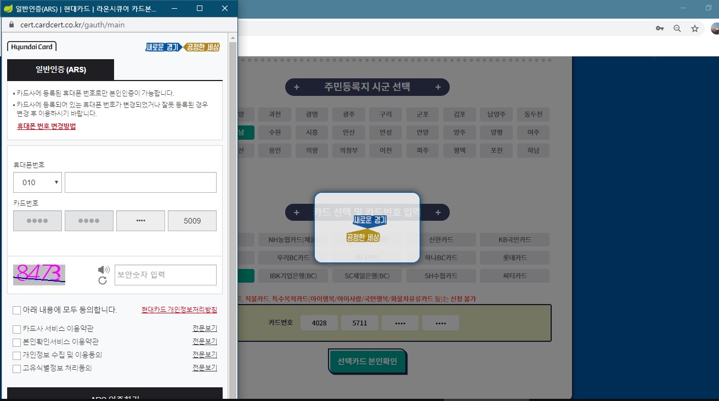Viewport: 719px width, 401px height.
Task: Choose IBK기업은행(BC) in background page
Action: point(293,276)
